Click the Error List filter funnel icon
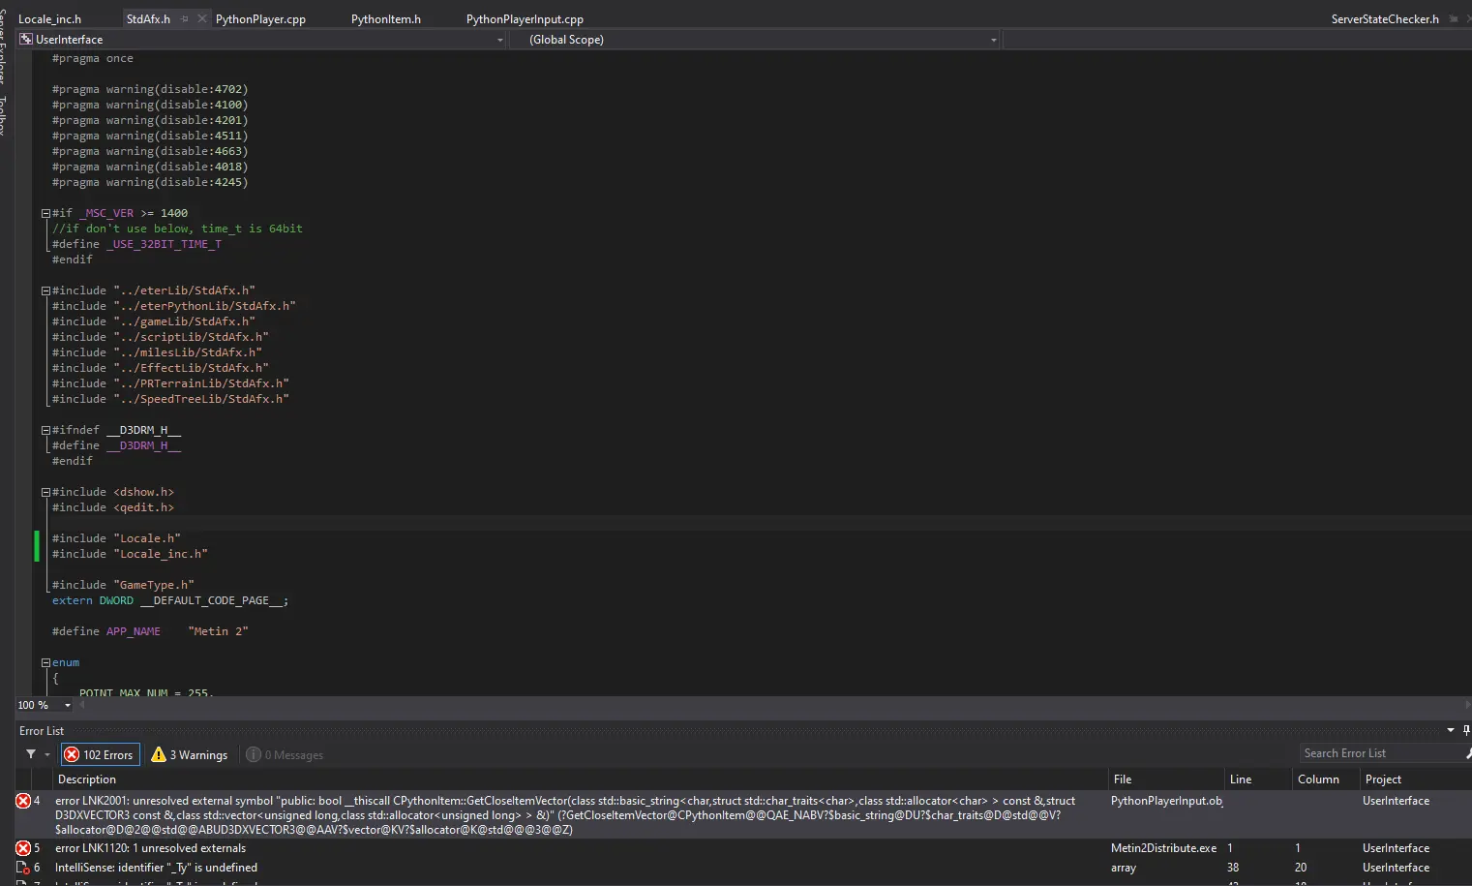The height and width of the screenshot is (886, 1472). [31, 754]
